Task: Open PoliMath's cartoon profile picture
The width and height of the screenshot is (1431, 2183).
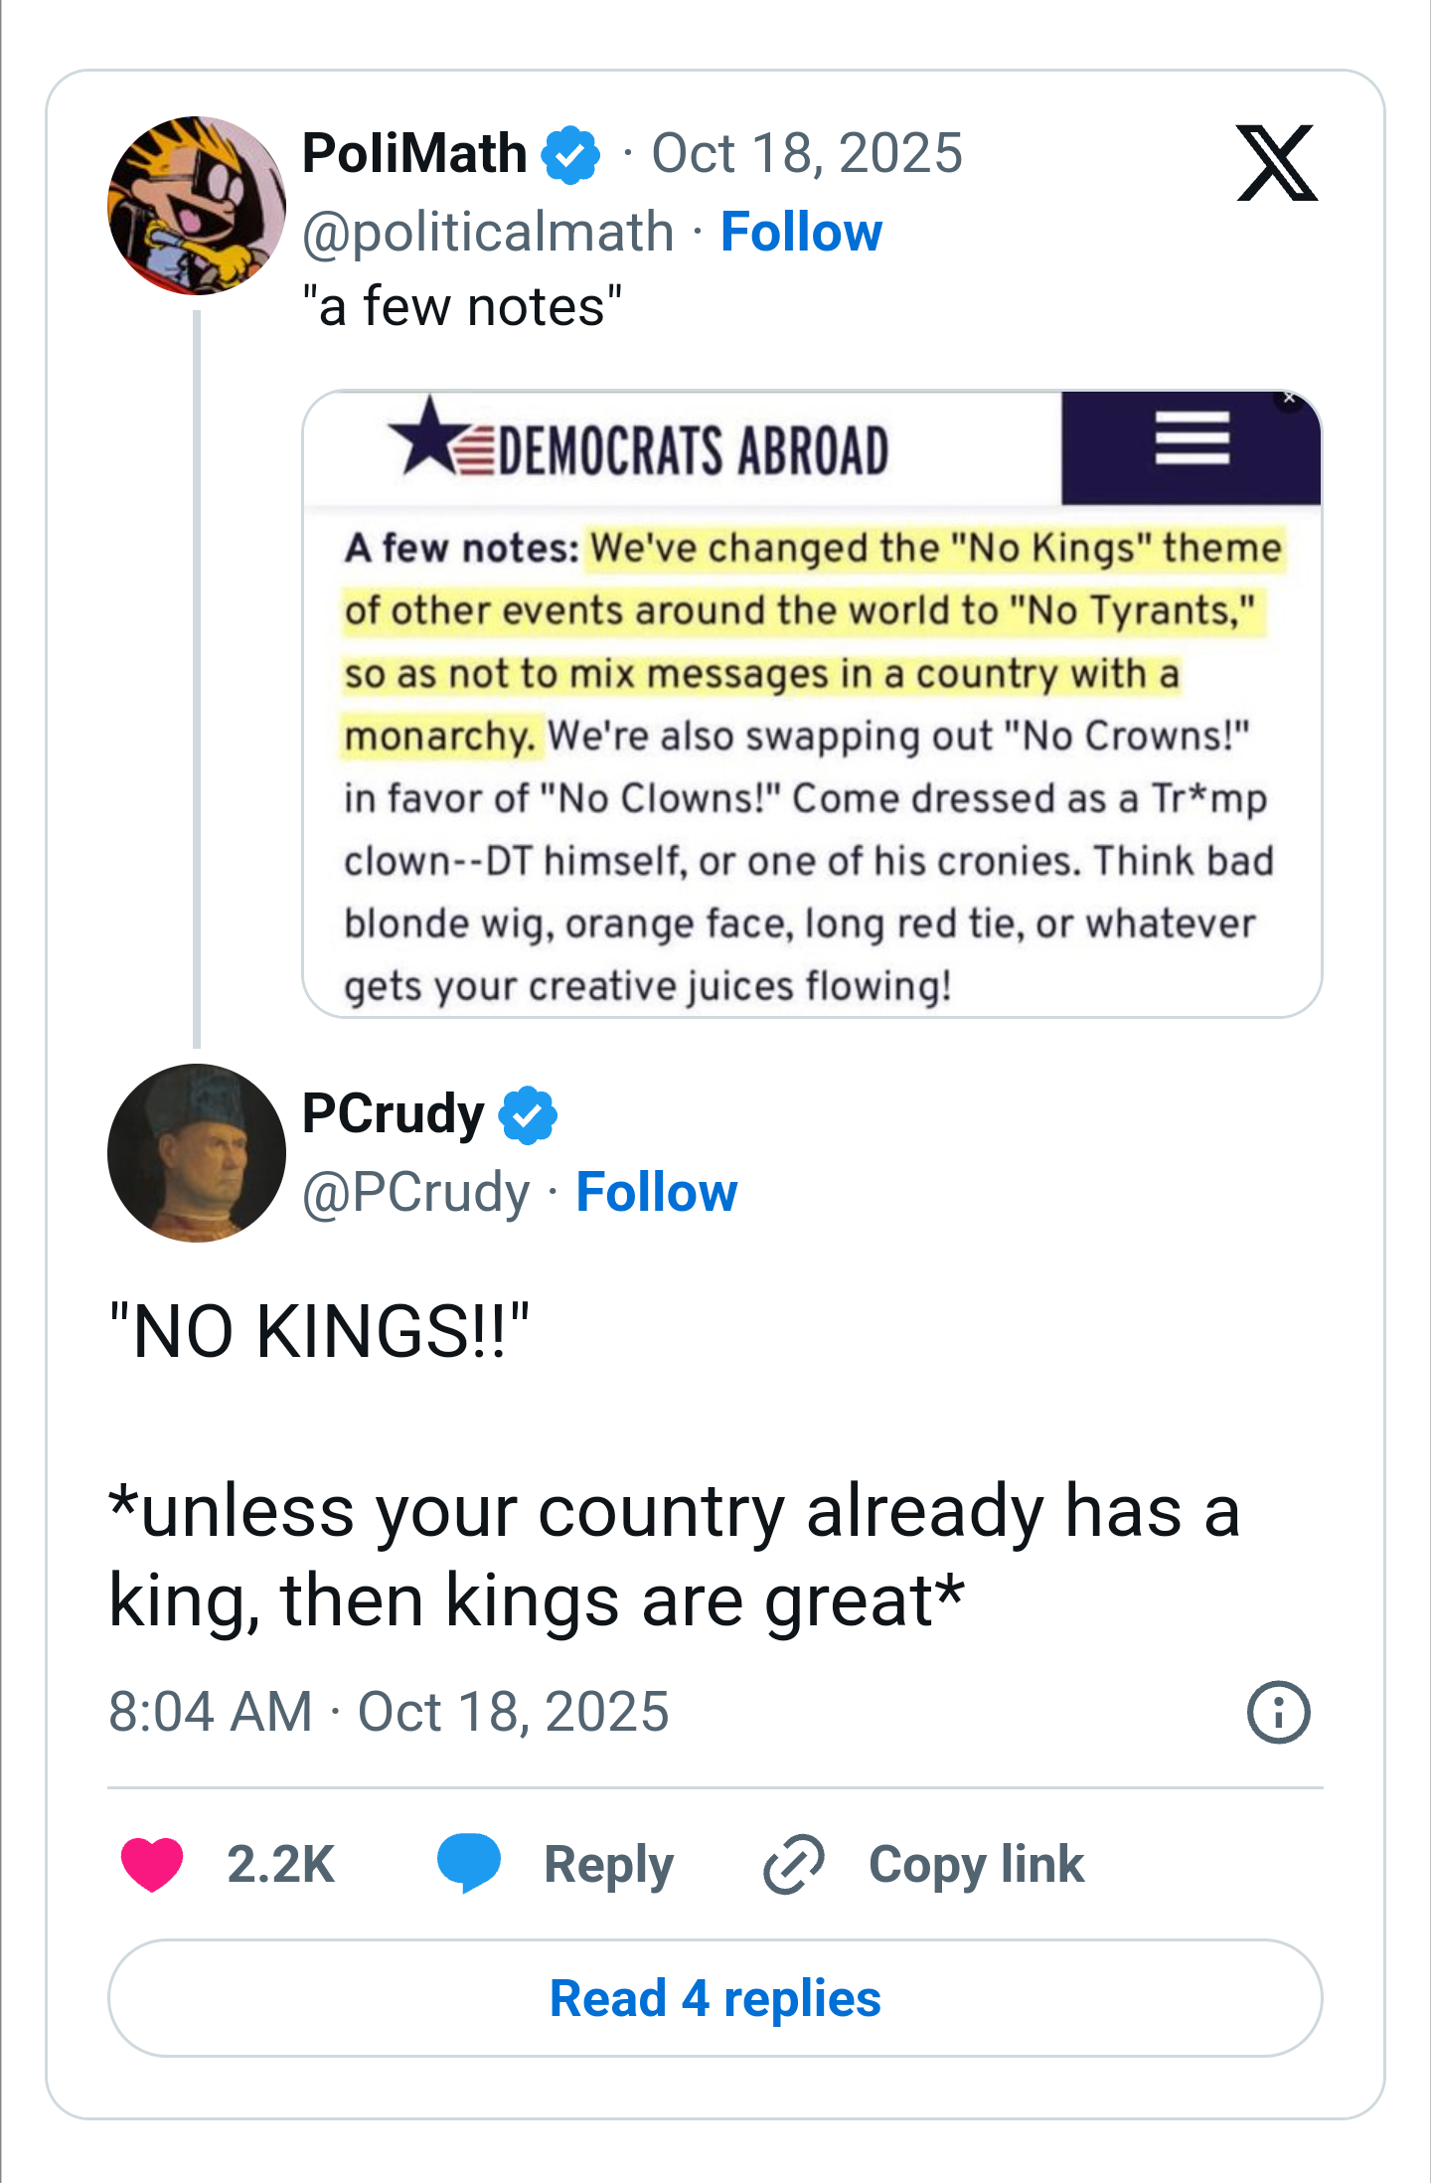Action: (x=197, y=206)
